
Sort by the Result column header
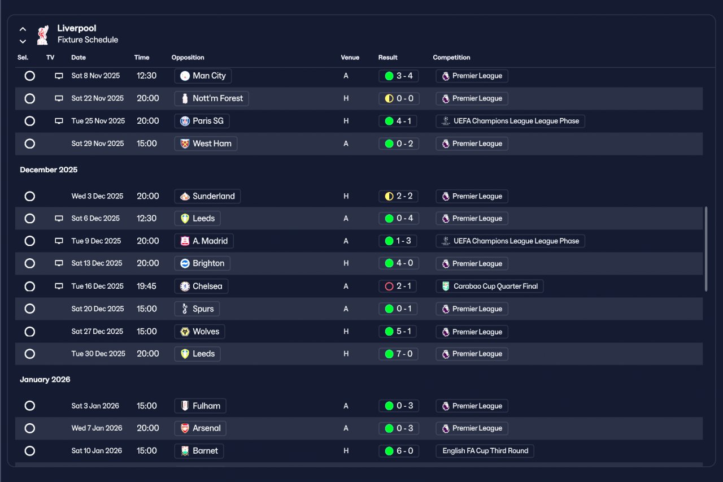click(x=387, y=58)
